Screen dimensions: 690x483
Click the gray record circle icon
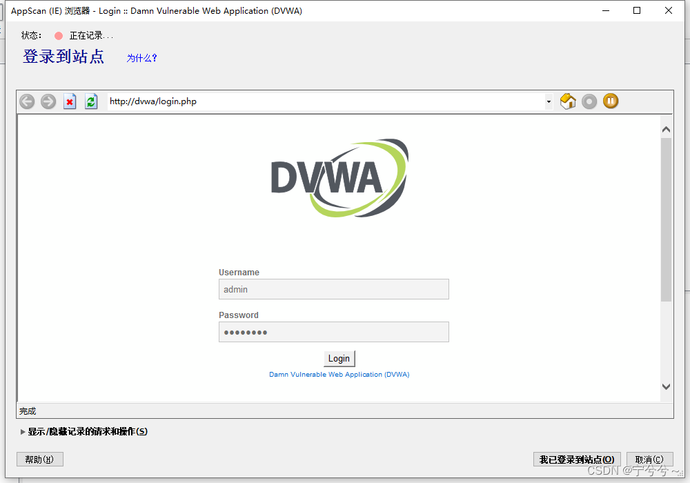589,101
